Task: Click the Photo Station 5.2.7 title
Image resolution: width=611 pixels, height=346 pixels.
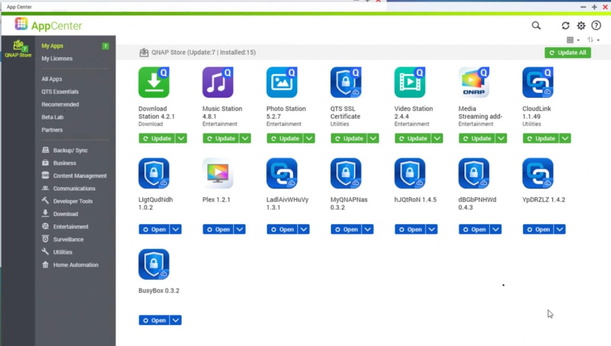Action: click(286, 112)
